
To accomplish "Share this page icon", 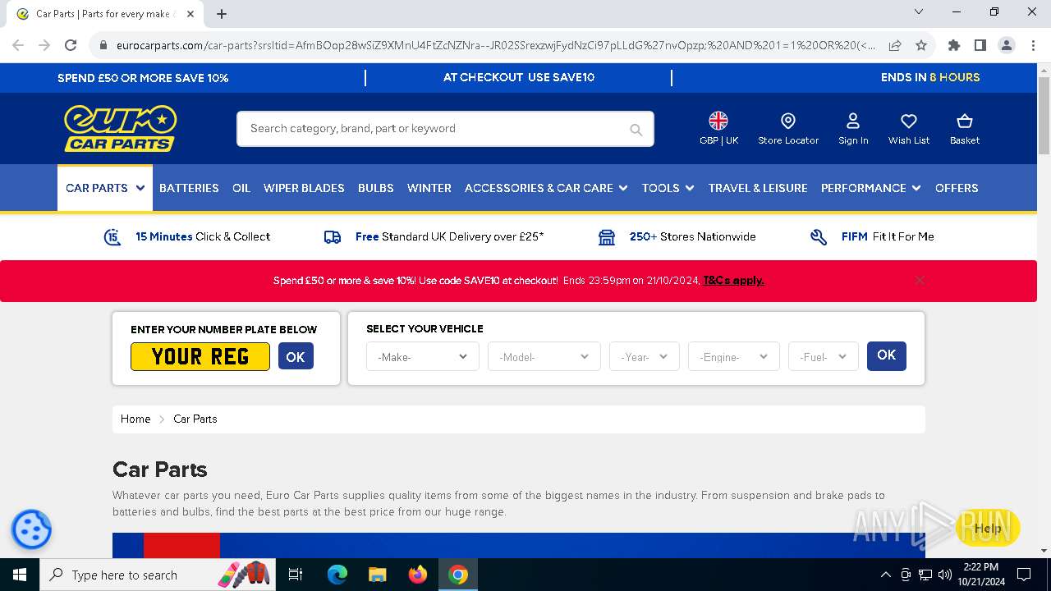I will 895,45.
